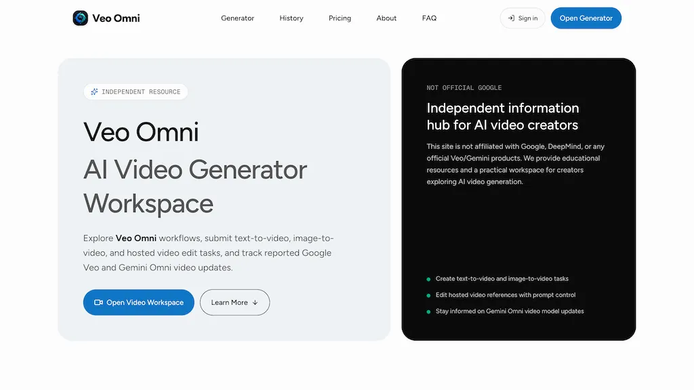Click the 'Veo Omni' main heading
The width and height of the screenshot is (694, 390).
(141, 132)
